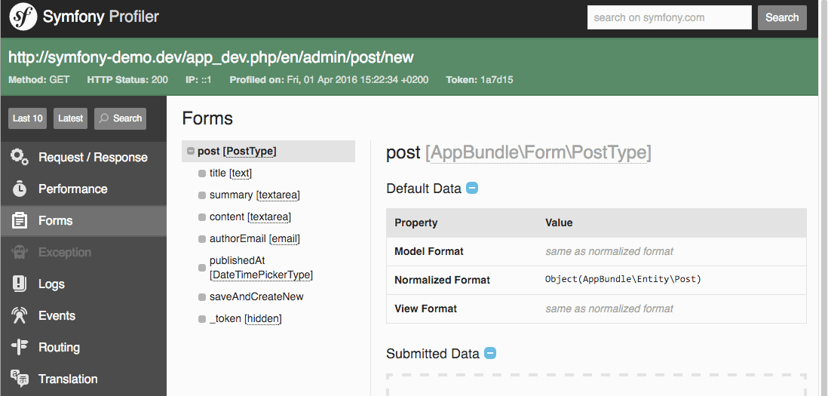
Task: Click the Profiled on date text
Action: click(329, 80)
